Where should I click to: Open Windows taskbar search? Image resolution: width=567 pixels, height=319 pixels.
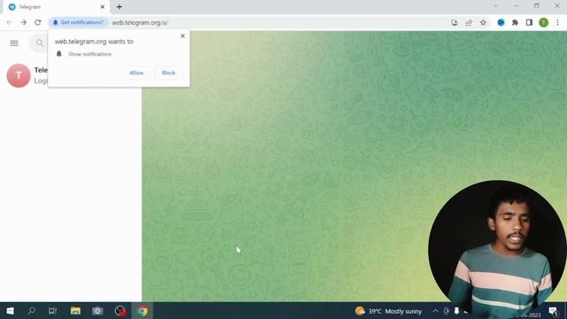32,311
